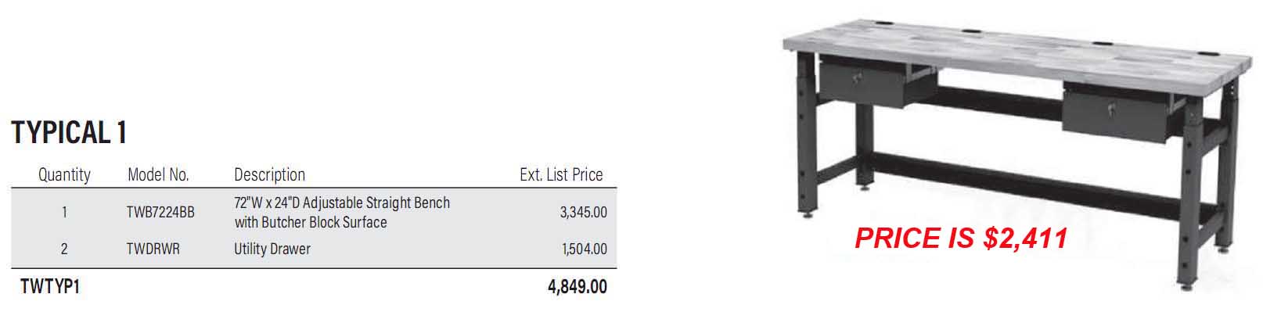Image resolution: width=1263 pixels, height=312 pixels.
Task: Select quantity 1 in first row
Action: coord(64,212)
